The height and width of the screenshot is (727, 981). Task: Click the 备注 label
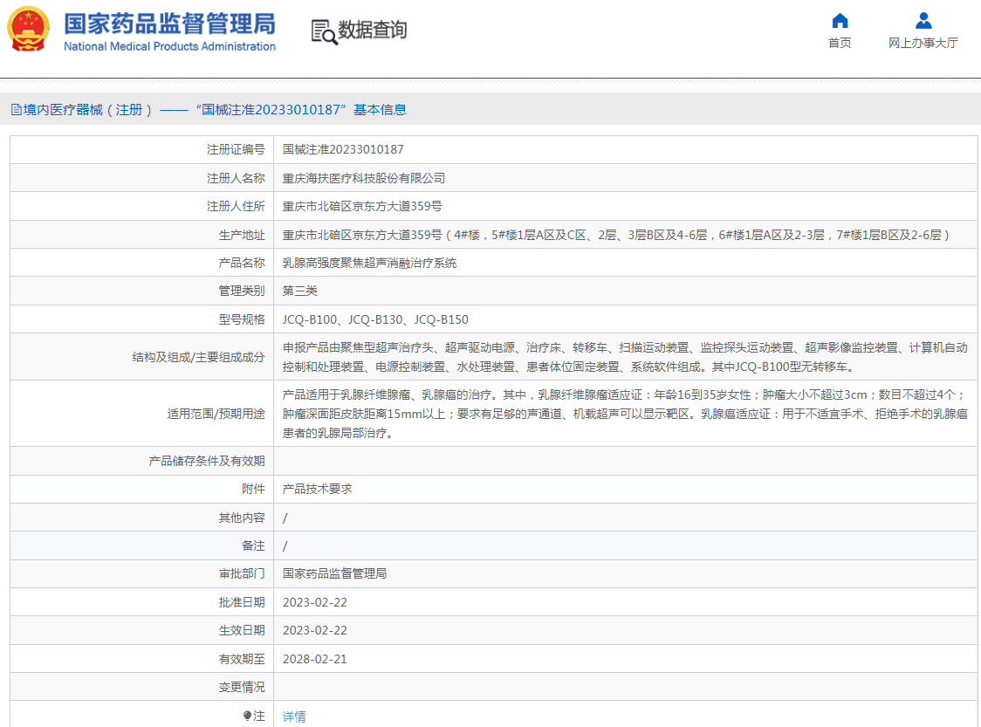tap(253, 546)
